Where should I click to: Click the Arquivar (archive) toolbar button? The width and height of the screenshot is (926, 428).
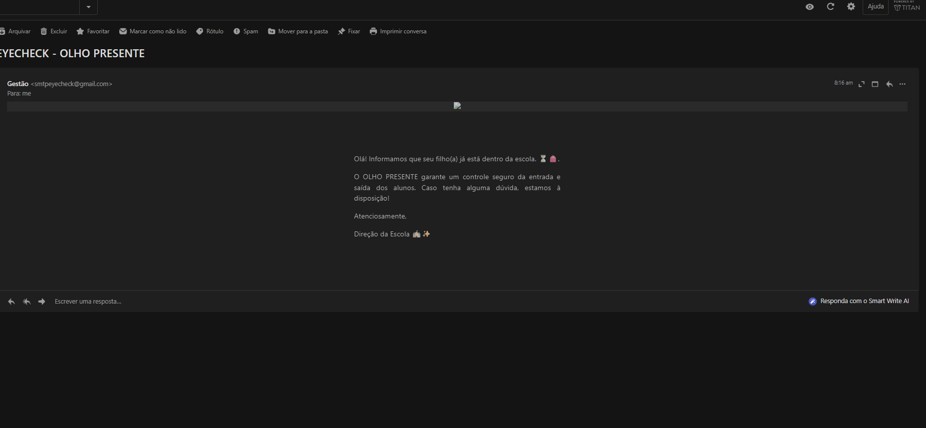click(x=15, y=31)
